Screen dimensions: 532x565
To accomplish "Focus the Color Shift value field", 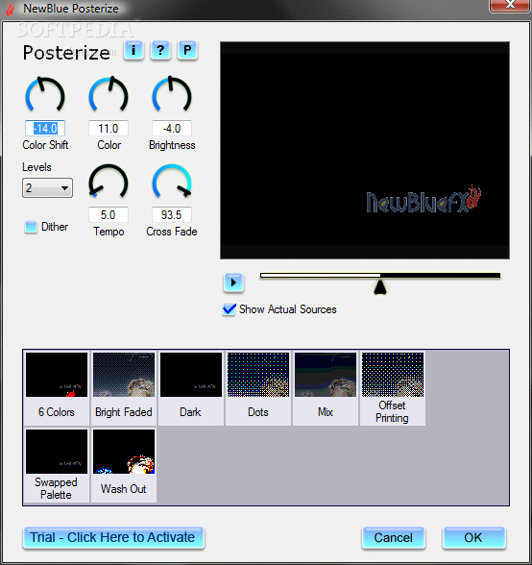I will [x=45, y=129].
